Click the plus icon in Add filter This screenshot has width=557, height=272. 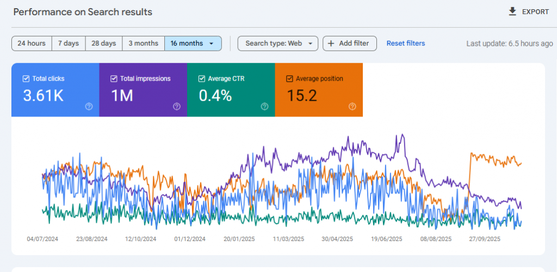pos(331,44)
